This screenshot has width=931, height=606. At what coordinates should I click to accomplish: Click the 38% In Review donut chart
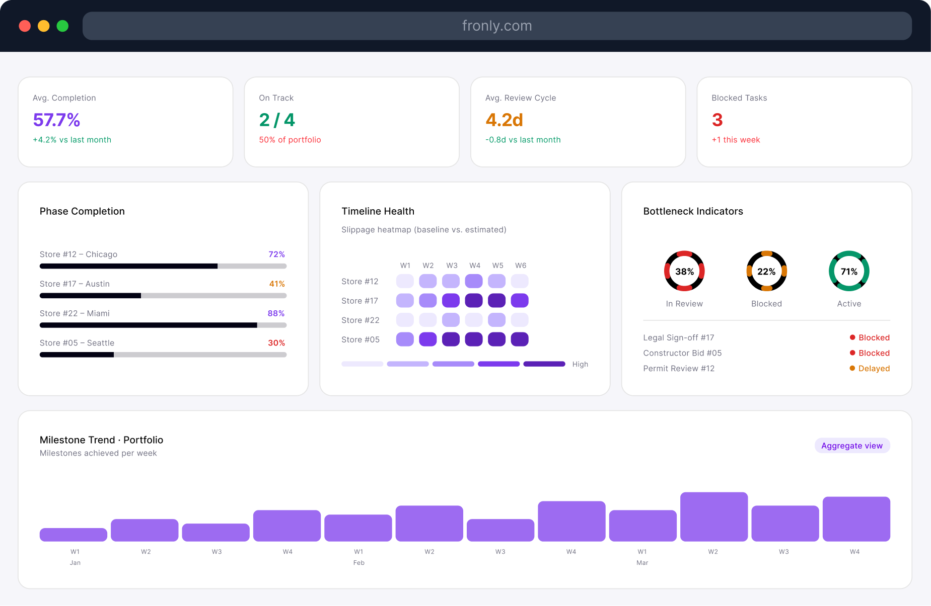[684, 271]
